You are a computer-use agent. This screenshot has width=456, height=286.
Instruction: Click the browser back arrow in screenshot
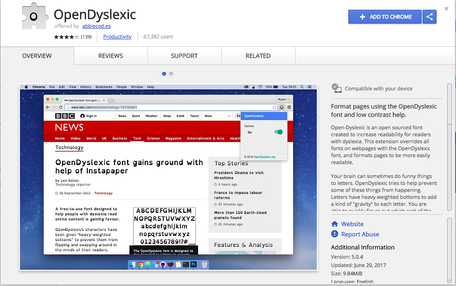(x=48, y=107)
